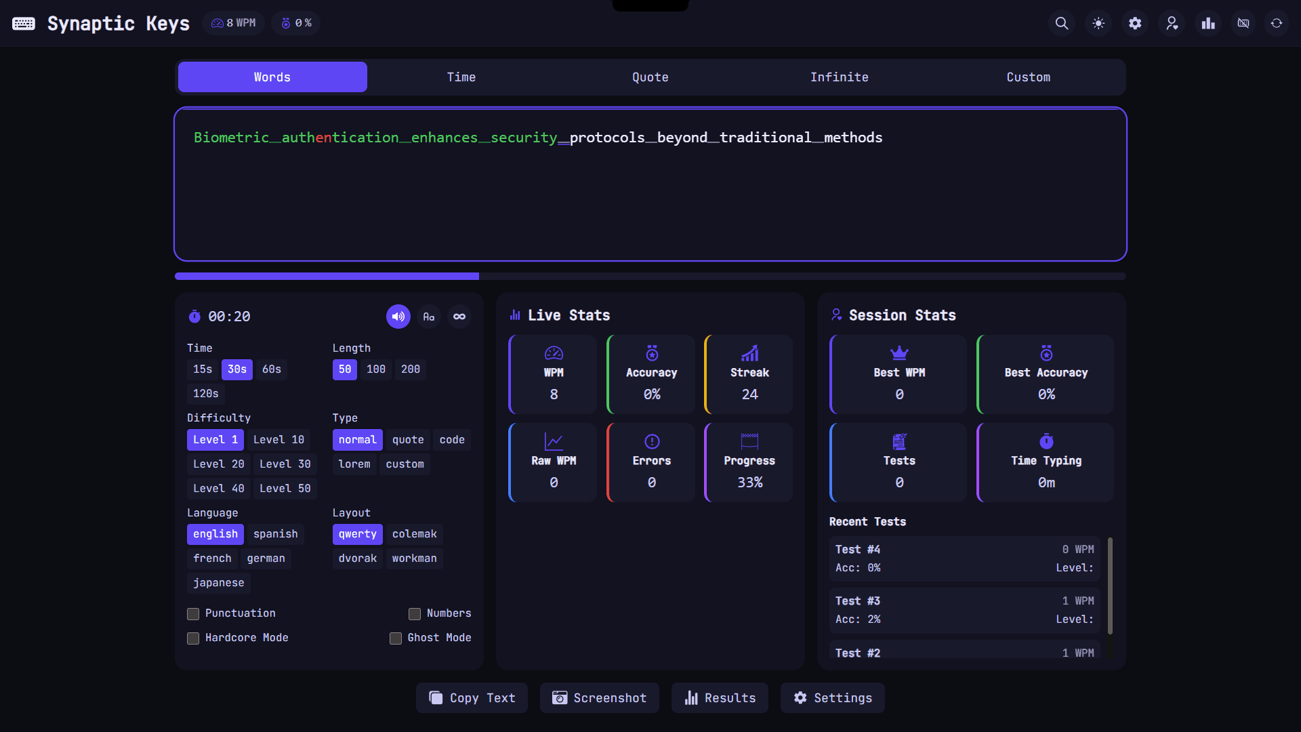This screenshot has height=732, width=1301.
Task: Open Test #4 recent entry
Action: [964, 559]
